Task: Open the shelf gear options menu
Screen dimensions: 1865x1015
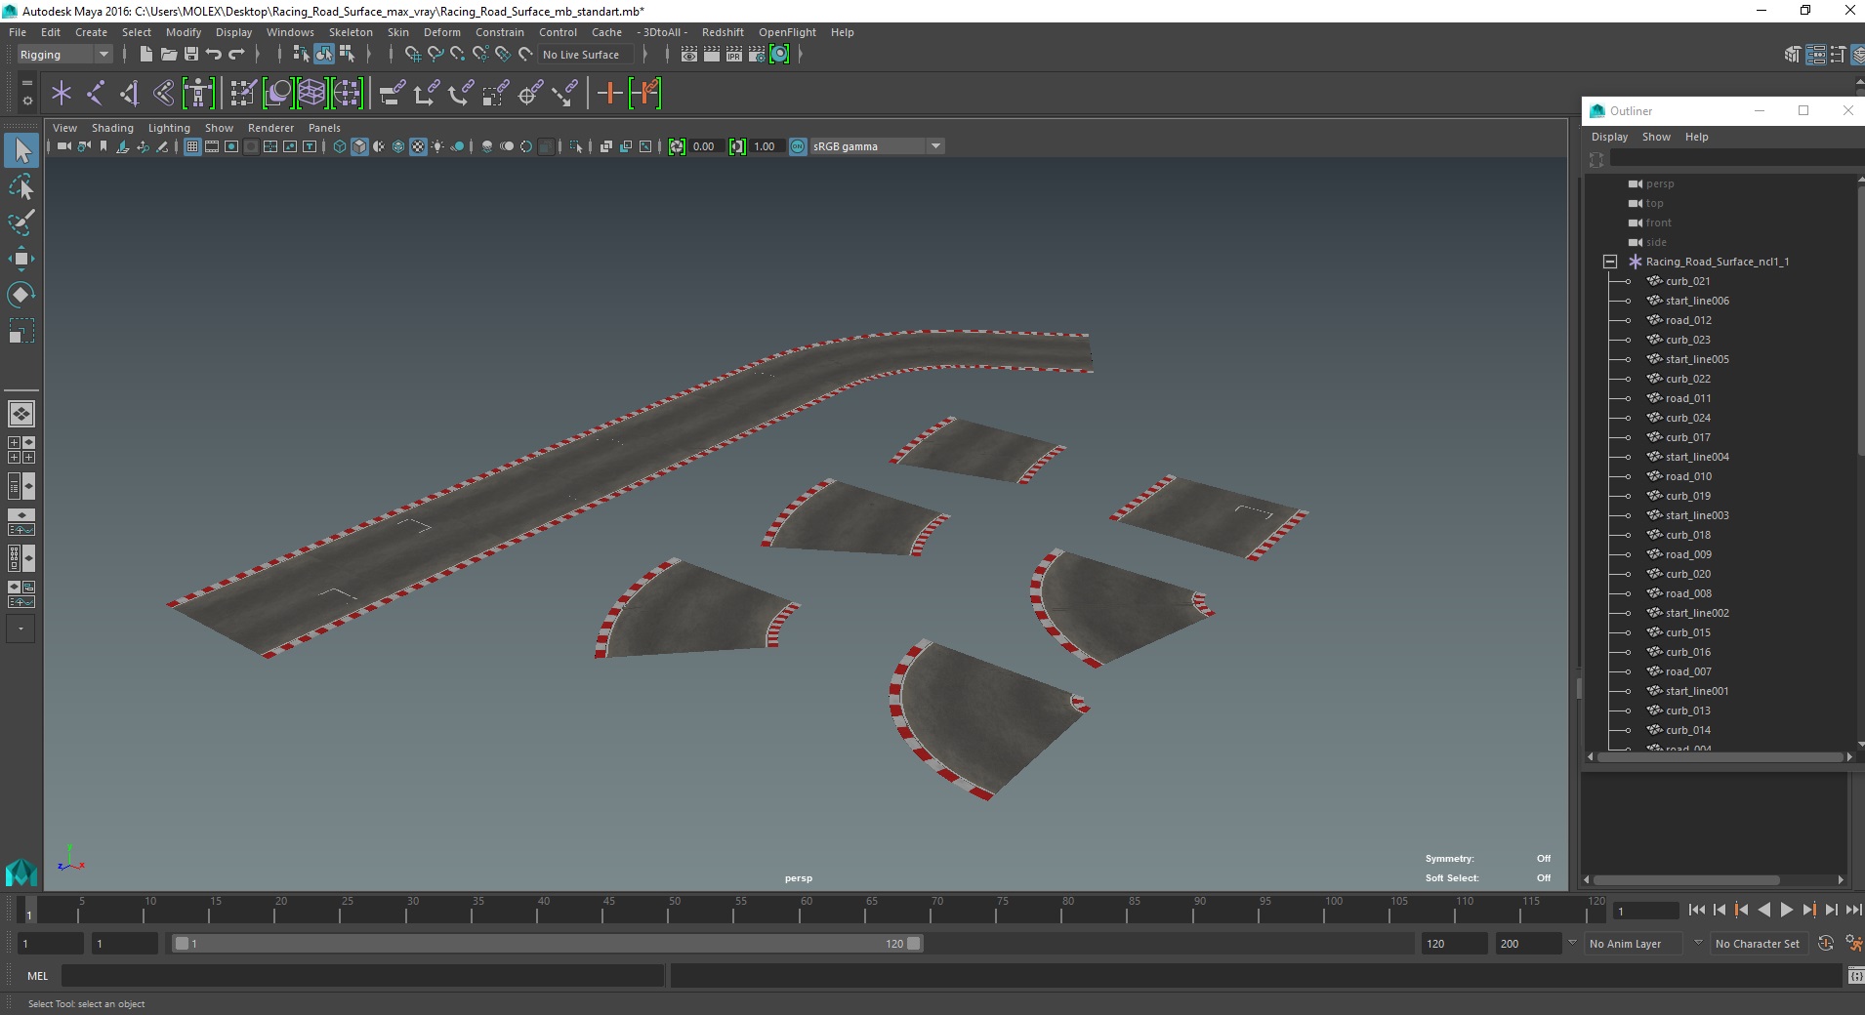Action: (x=26, y=101)
